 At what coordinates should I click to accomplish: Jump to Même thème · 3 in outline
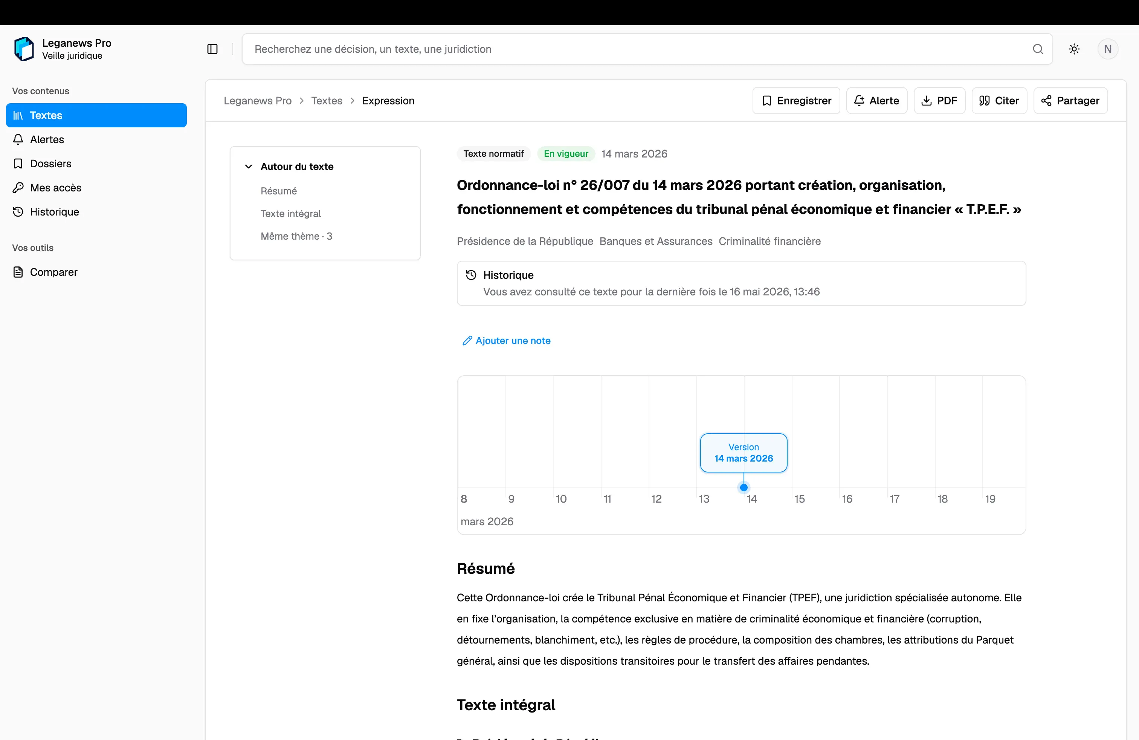[x=296, y=236]
